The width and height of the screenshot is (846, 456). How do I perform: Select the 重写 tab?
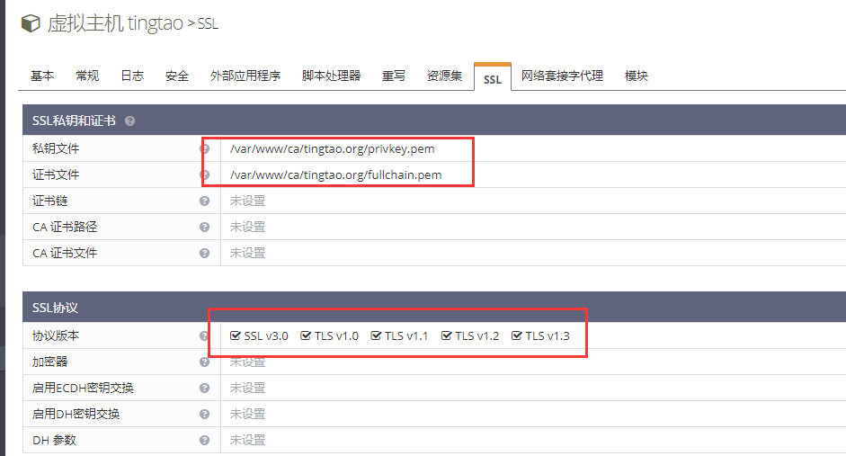[393, 76]
